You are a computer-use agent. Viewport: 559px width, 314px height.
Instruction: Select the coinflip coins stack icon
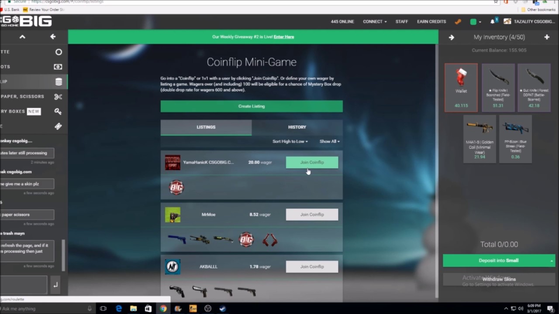tap(59, 82)
